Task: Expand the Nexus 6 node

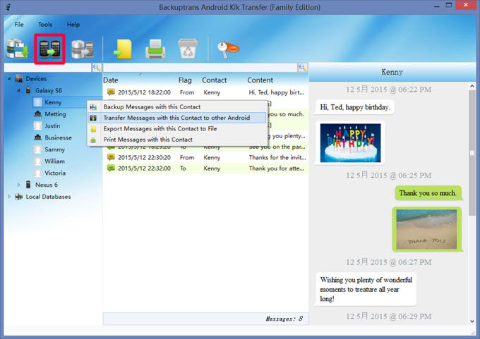Action: (x=18, y=185)
